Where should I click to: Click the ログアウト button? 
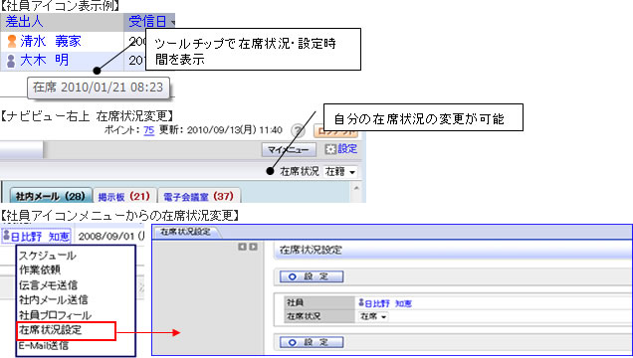tap(335, 131)
